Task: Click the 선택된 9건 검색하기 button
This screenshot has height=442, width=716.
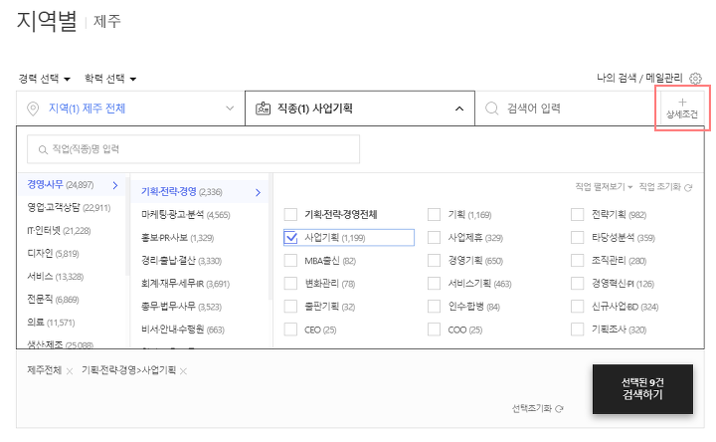Action: (x=642, y=389)
